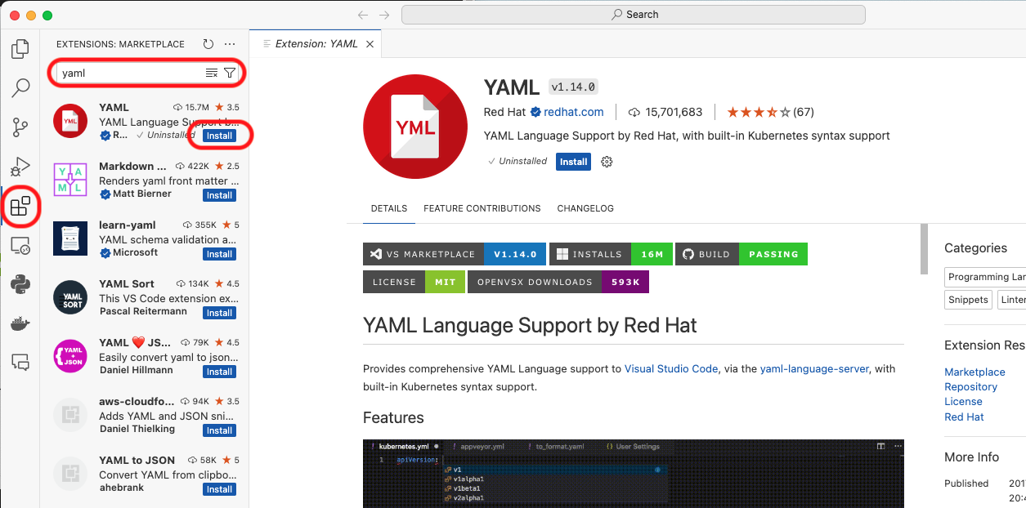Select the Snippets category tag
1026x508 pixels.
click(x=969, y=300)
